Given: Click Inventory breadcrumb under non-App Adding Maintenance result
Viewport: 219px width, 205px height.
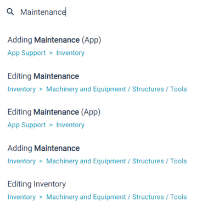Looking at the screenshot, I should [21, 161].
